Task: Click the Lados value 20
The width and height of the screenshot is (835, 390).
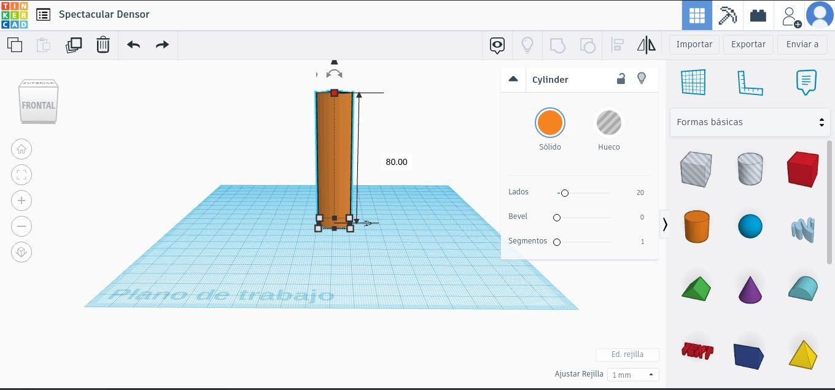Action: (640, 193)
